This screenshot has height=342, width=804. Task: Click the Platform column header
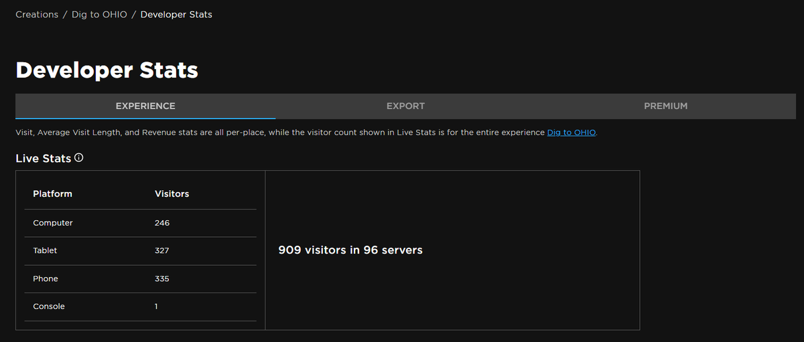[x=52, y=193]
